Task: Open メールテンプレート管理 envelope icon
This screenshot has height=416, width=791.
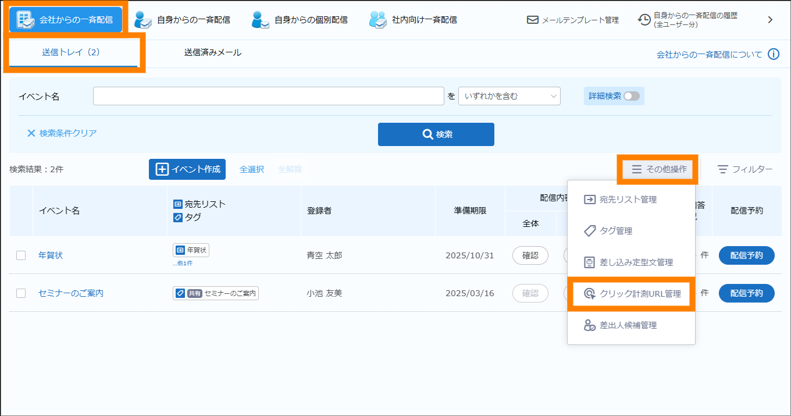Action: [532, 20]
